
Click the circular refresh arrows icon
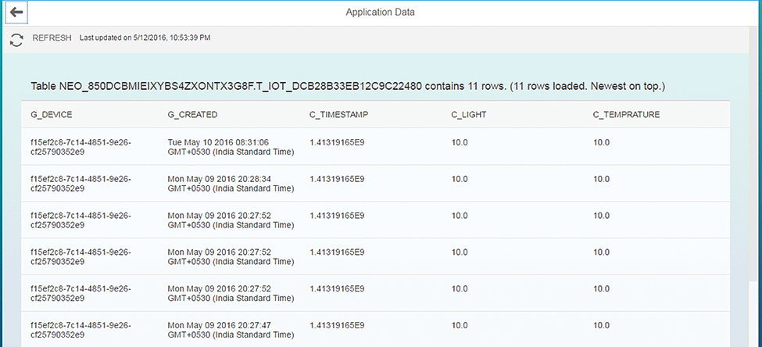click(x=16, y=39)
